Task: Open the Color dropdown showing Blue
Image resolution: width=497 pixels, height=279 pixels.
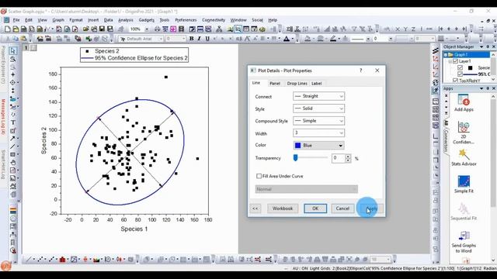Action: click(x=319, y=146)
